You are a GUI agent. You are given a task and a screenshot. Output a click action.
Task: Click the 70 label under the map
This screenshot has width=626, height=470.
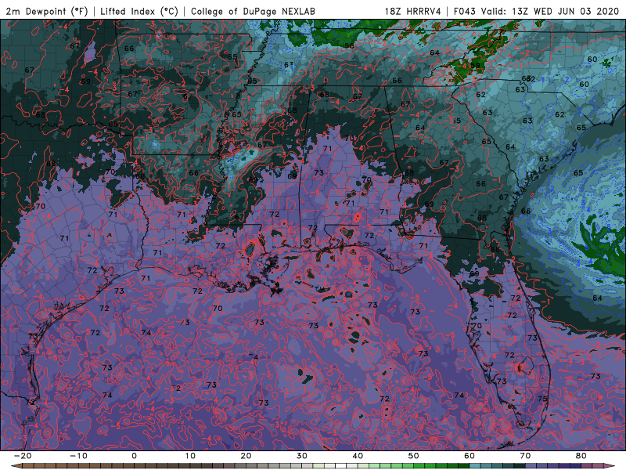525,456
